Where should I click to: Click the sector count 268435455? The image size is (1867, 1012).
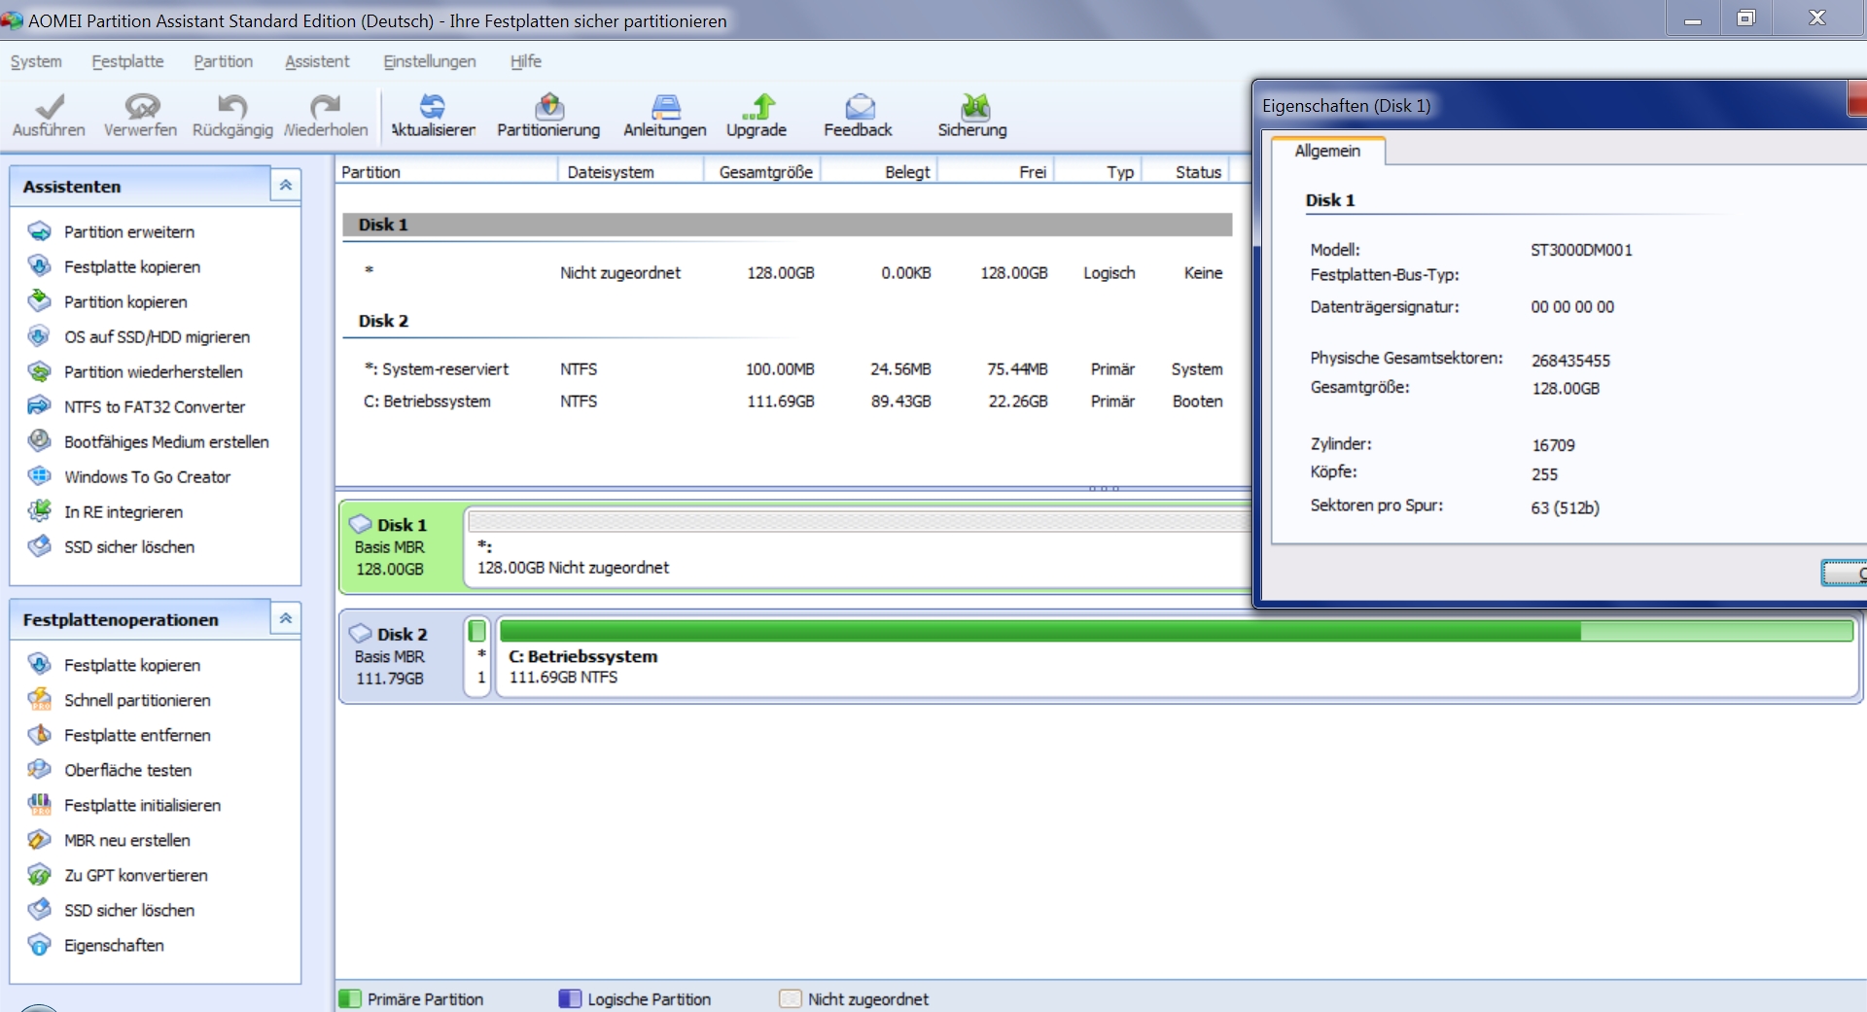coord(1570,360)
